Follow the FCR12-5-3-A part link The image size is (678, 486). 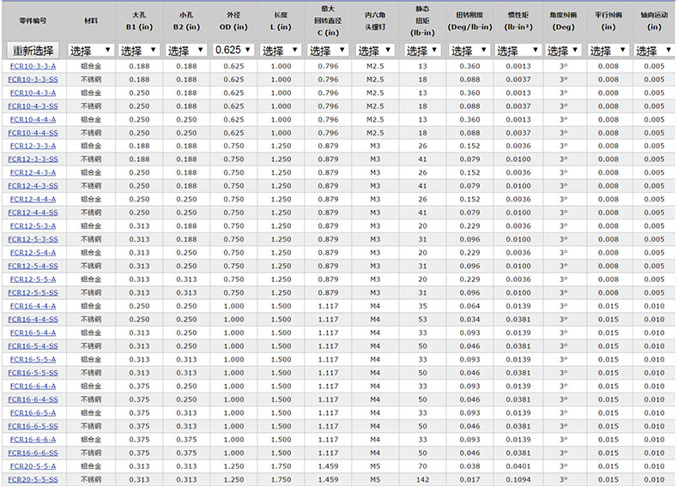point(33,226)
